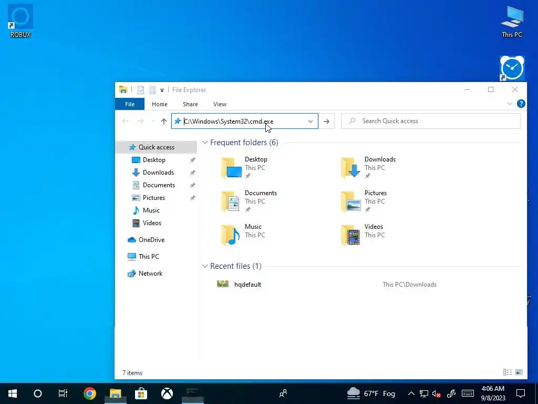Collapse the Frequent folders group
The image size is (538, 404).
click(x=205, y=142)
